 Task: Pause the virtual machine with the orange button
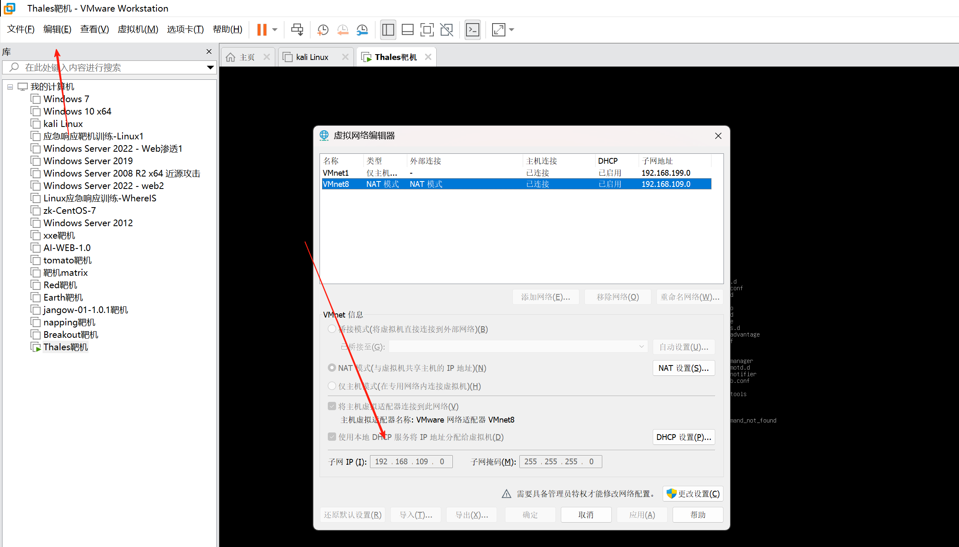point(262,29)
